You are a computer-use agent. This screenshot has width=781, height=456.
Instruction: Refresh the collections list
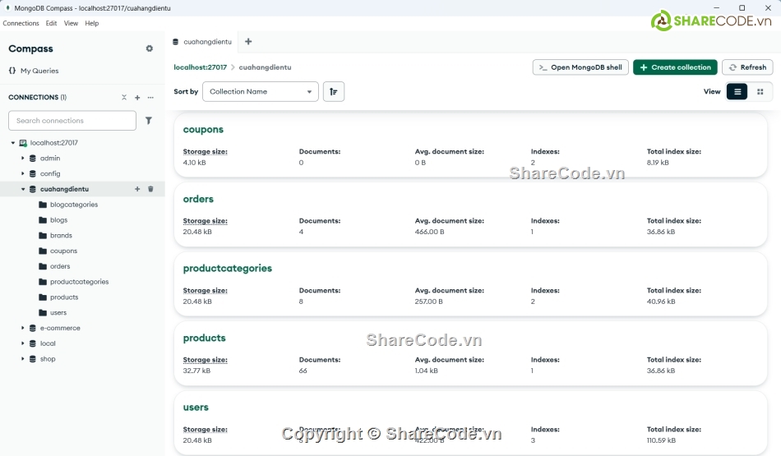coord(747,67)
